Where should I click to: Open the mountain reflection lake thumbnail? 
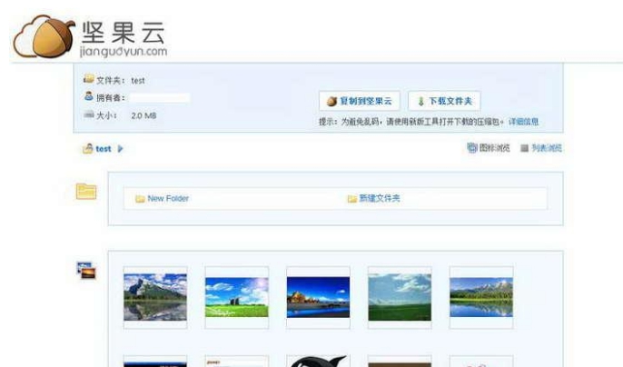[x=155, y=297]
